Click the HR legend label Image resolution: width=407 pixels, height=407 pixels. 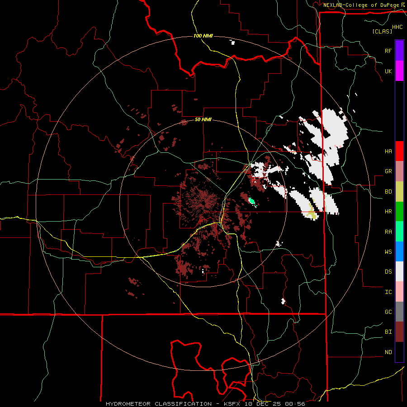(388, 212)
